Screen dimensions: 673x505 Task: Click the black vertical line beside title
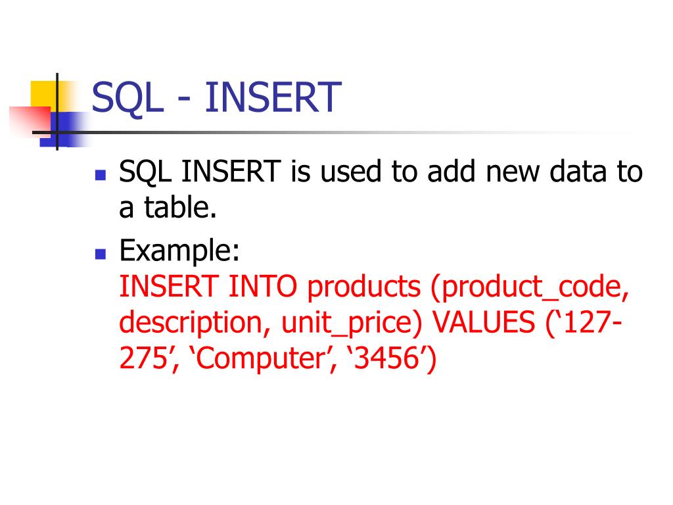pyautogui.click(x=57, y=112)
